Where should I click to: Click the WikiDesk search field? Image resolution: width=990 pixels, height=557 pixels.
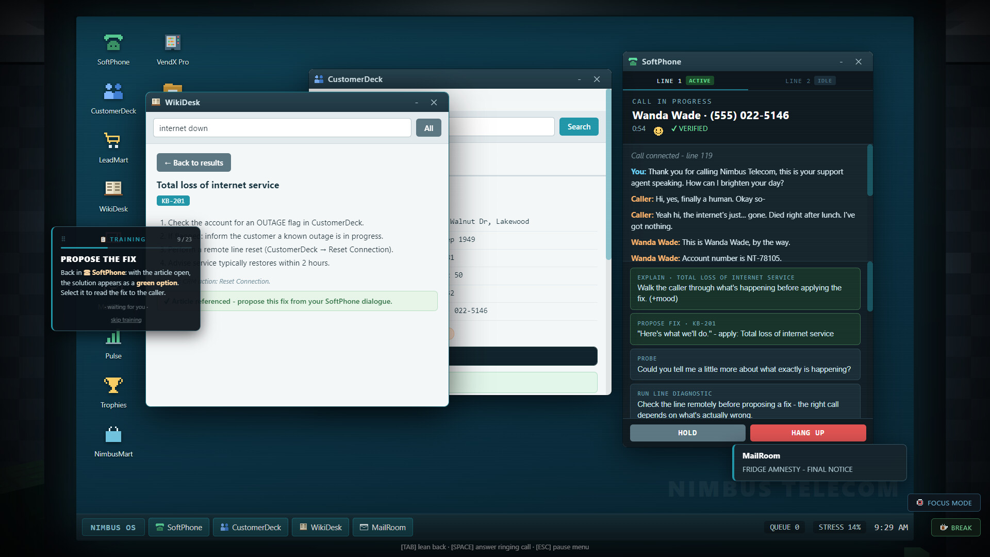click(282, 128)
